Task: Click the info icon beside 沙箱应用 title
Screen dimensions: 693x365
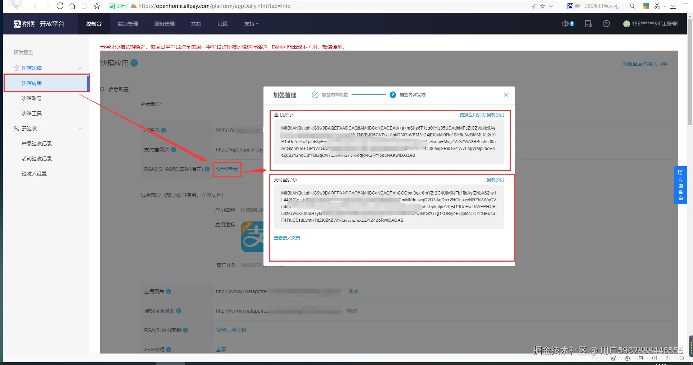Action: point(134,63)
